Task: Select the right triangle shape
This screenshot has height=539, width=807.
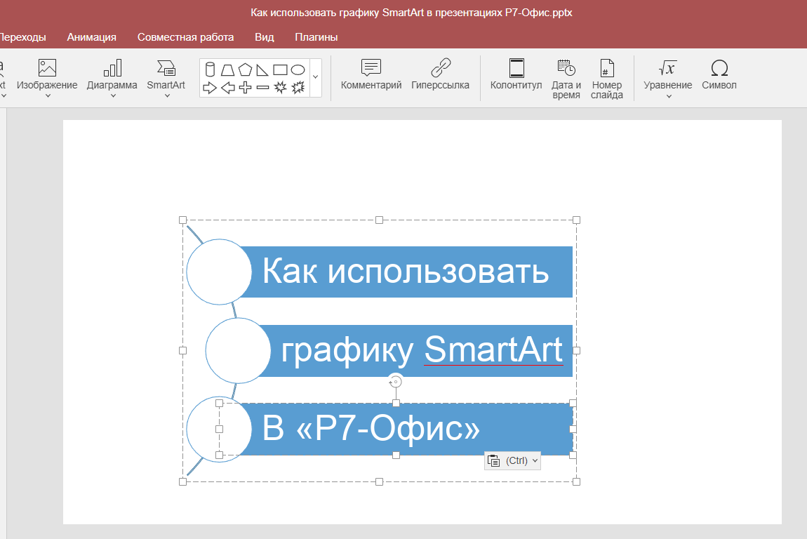Action: pos(262,69)
